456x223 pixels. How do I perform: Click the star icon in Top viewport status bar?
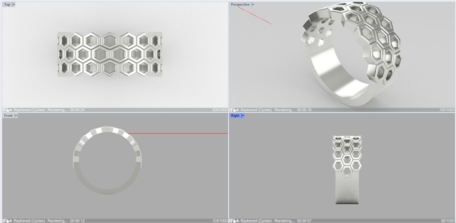(x=11, y=110)
